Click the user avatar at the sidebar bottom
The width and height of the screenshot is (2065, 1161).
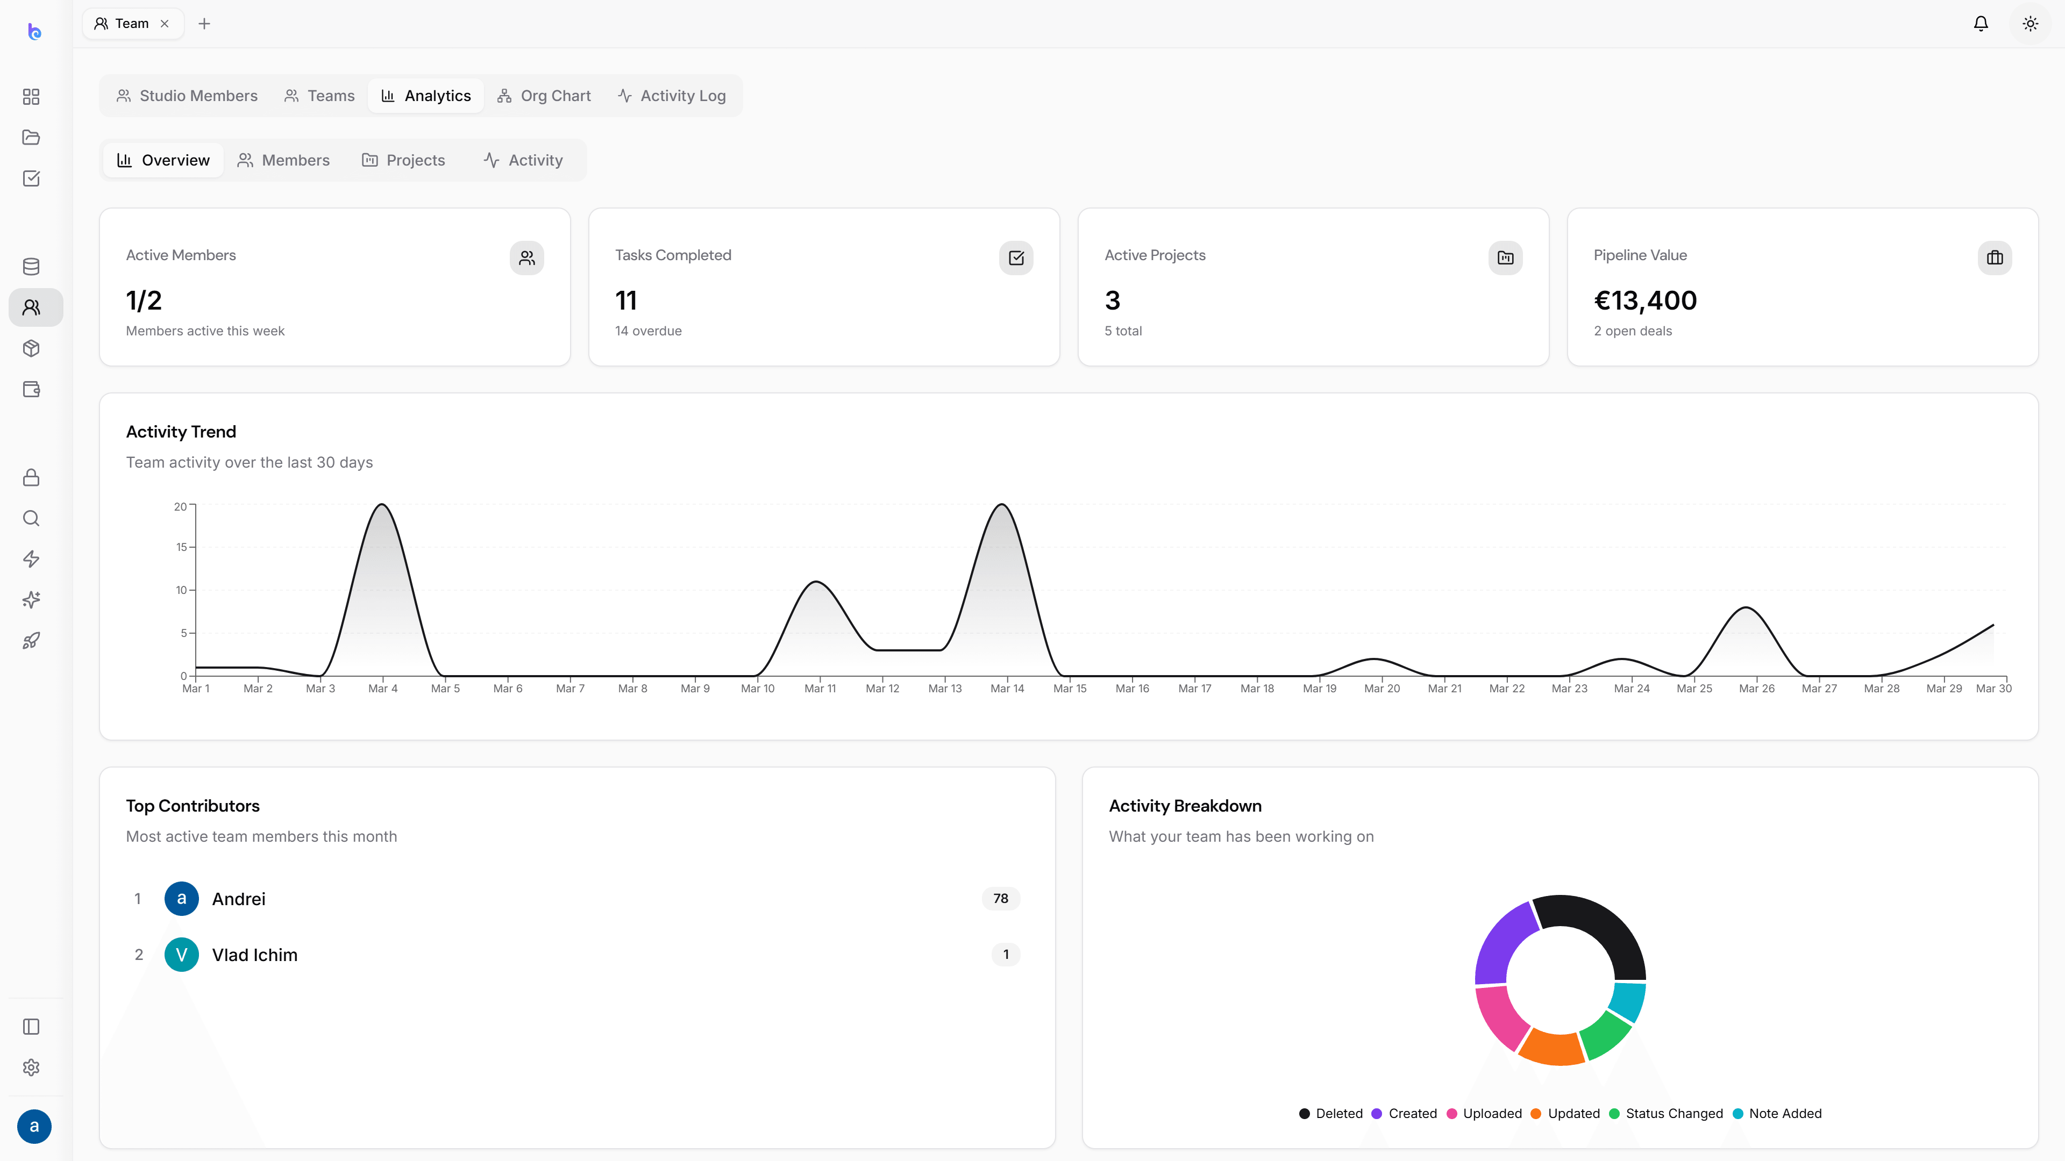coord(34,1127)
